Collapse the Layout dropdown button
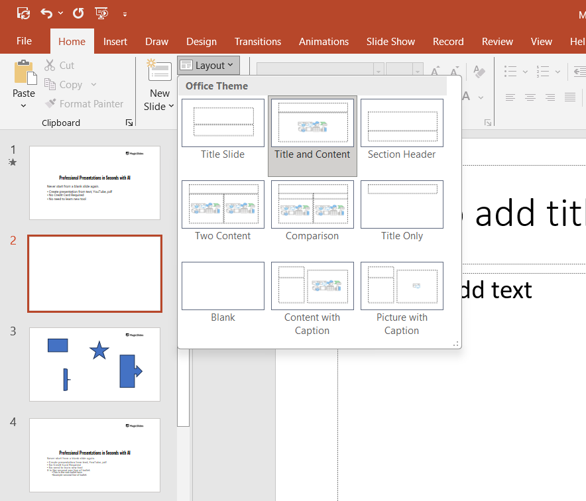This screenshot has width=586, height=501. click(208, 65)
